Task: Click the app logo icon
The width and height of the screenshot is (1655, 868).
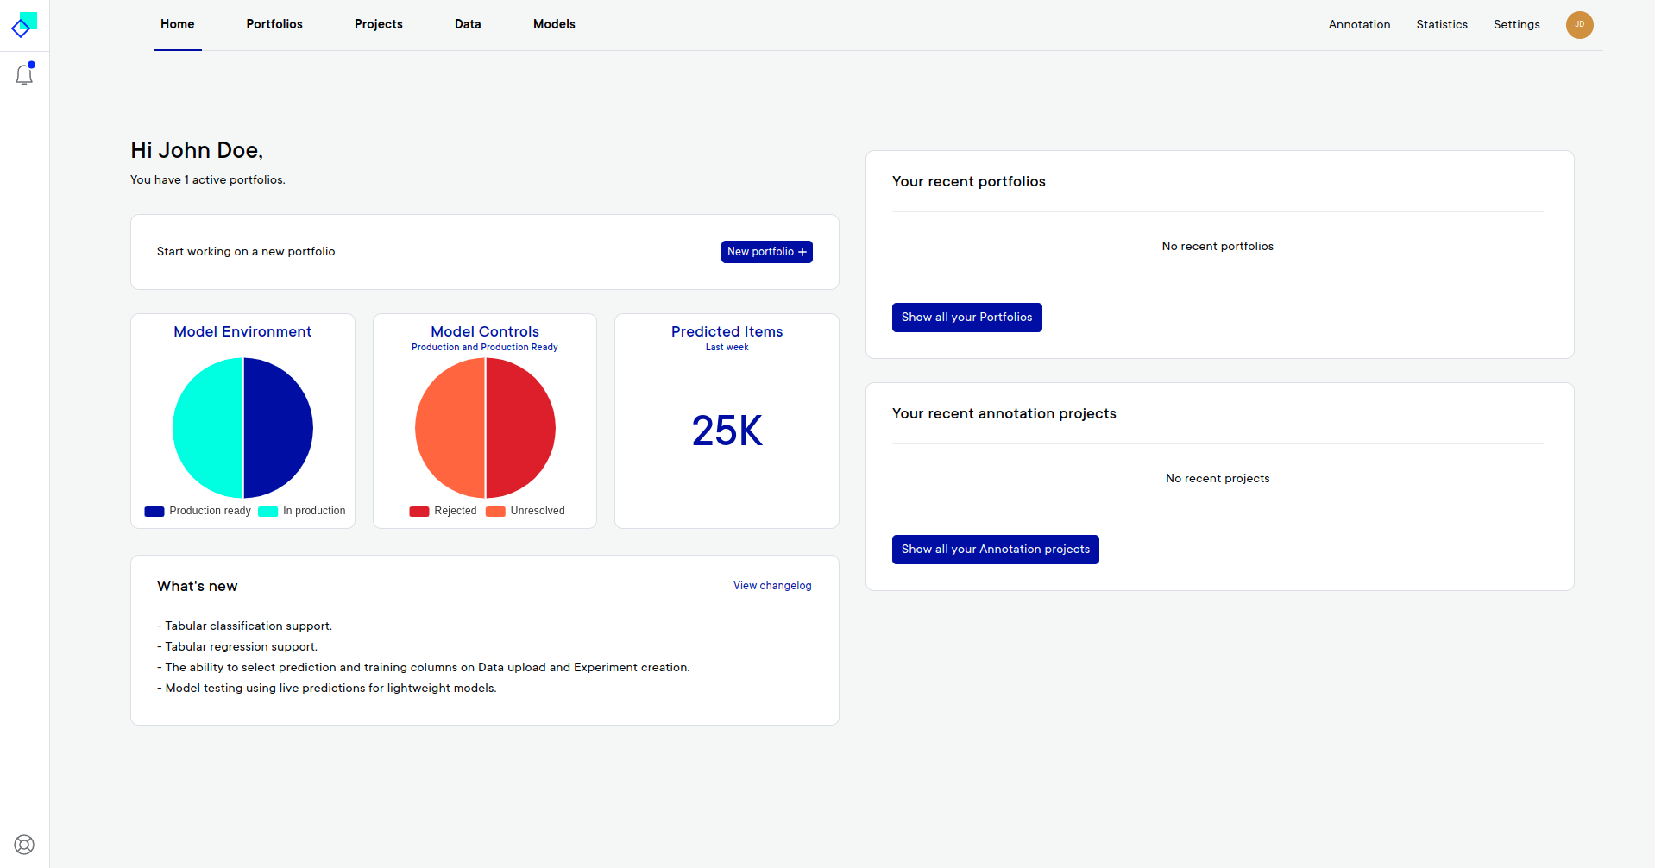Action: (x=24, y=25)
